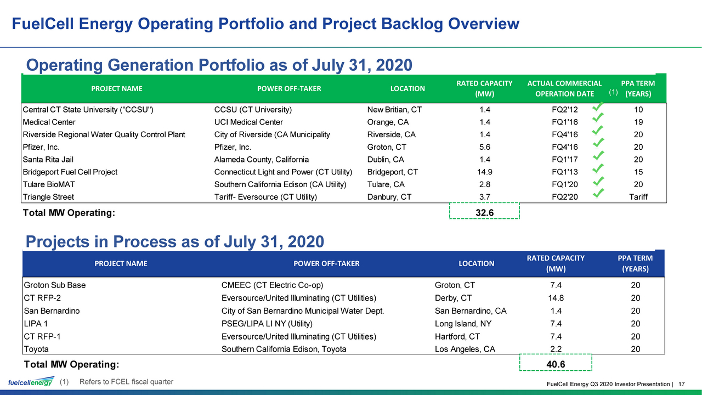Click the 40.6 total MW dashed box

click(x=556, y=363)
